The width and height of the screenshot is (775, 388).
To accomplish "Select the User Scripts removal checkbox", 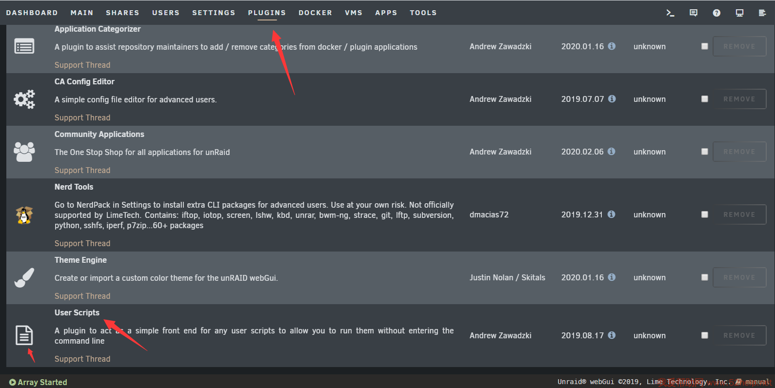I will 704,335.
